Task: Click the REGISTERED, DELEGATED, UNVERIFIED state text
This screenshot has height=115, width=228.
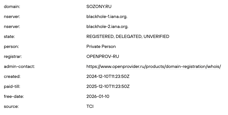Action: (128, 37)
